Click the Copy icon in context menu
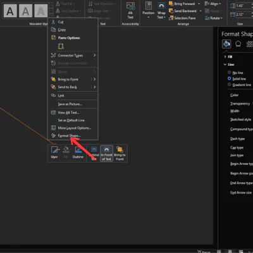The width and height of the screenshot is (253, 253). pyautogui.click(x=53, y=30)
